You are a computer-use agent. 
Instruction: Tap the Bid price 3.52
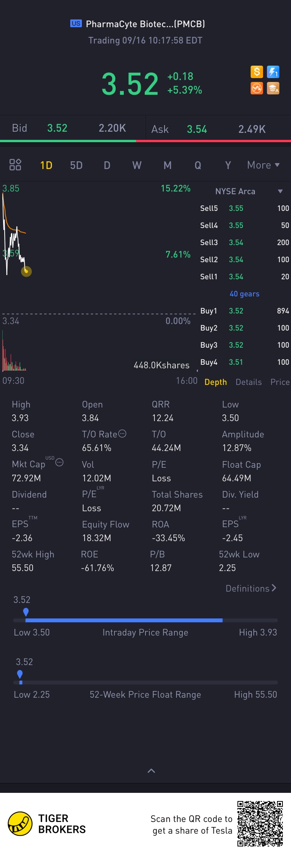point(57,128)
